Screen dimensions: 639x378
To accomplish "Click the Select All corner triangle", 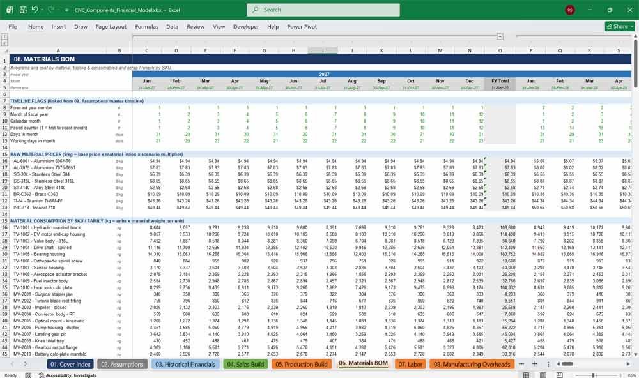I will pyautogui.click(x=5, y=50).
